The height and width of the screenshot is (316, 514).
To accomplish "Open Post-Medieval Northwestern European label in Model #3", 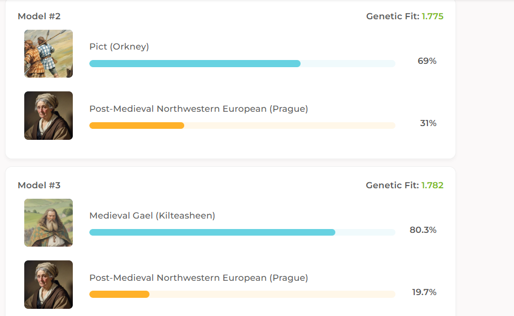I will [199, 278].
